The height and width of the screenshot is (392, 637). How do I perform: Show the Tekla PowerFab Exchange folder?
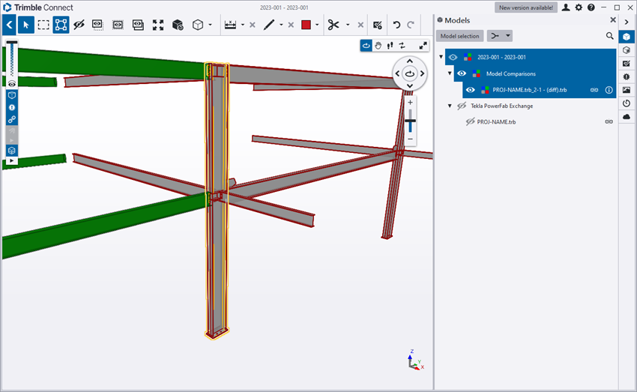point(462,106)
